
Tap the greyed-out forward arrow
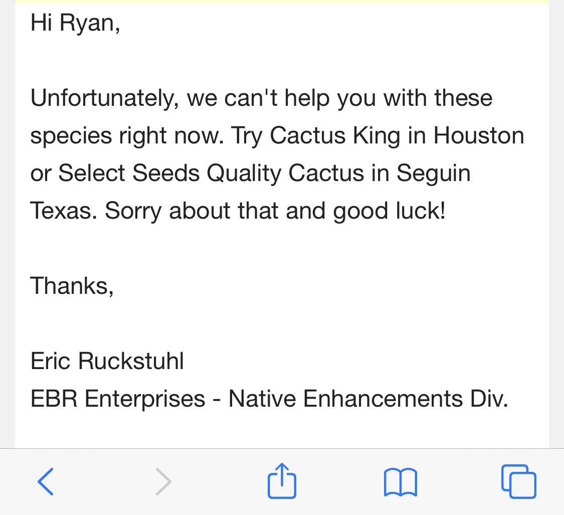click(x=163, y=481)
